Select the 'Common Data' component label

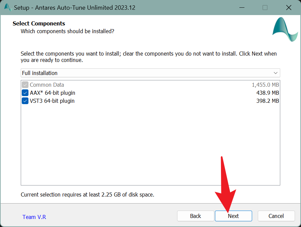click(47, 85)
